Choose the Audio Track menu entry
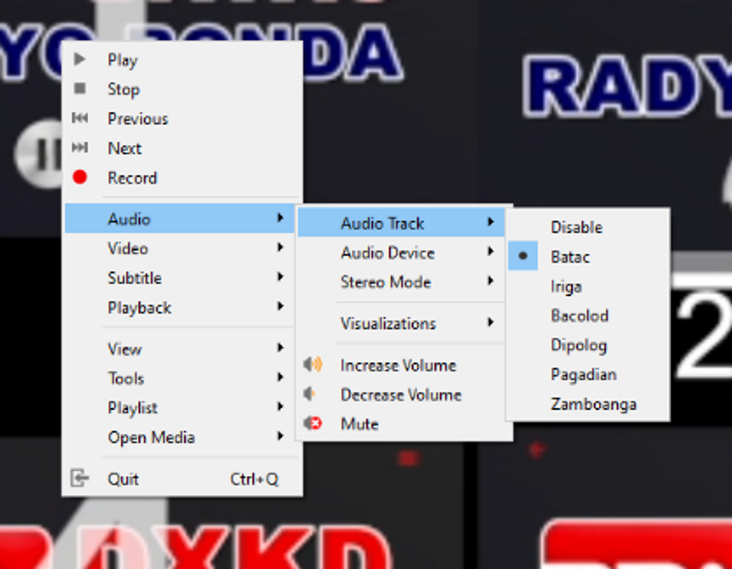 point(402,222)
